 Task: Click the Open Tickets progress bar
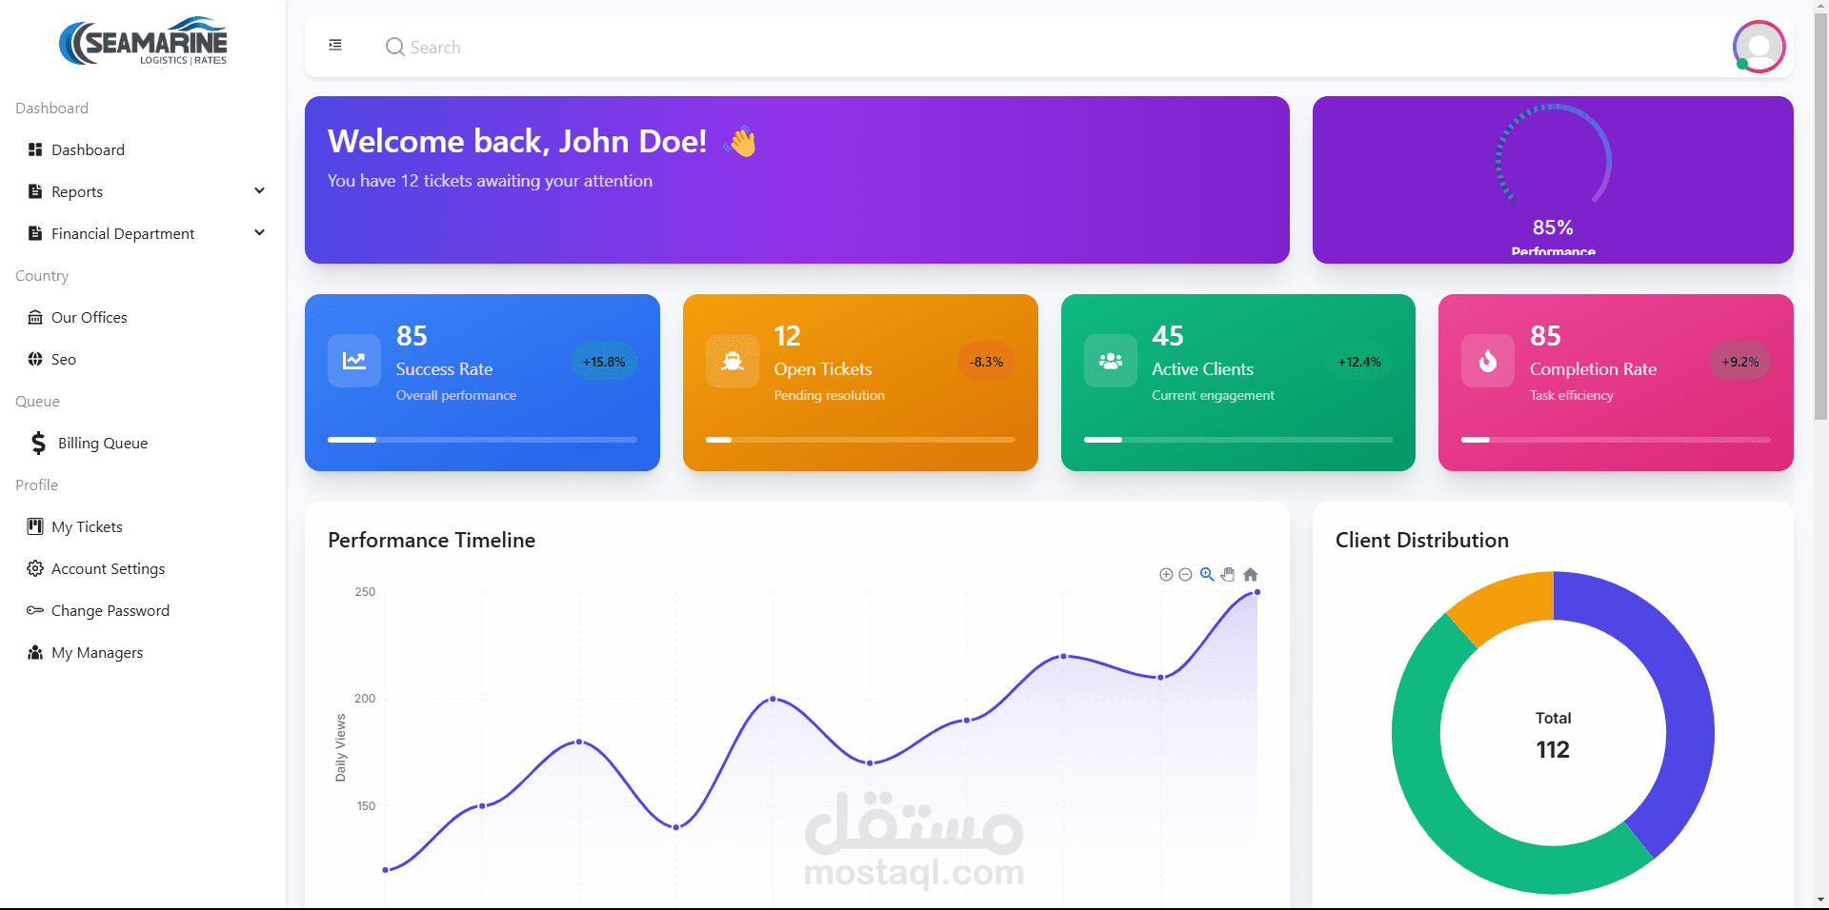860,440
